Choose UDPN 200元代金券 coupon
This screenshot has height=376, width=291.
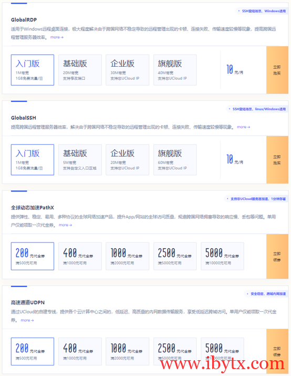33,351
